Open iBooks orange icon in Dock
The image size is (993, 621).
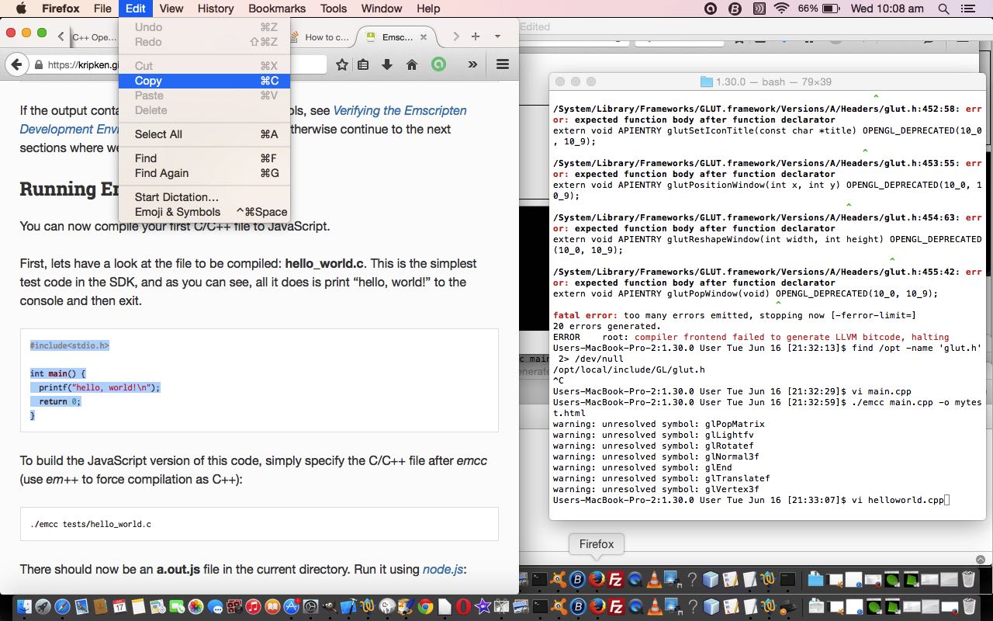(x=272, y=606)
